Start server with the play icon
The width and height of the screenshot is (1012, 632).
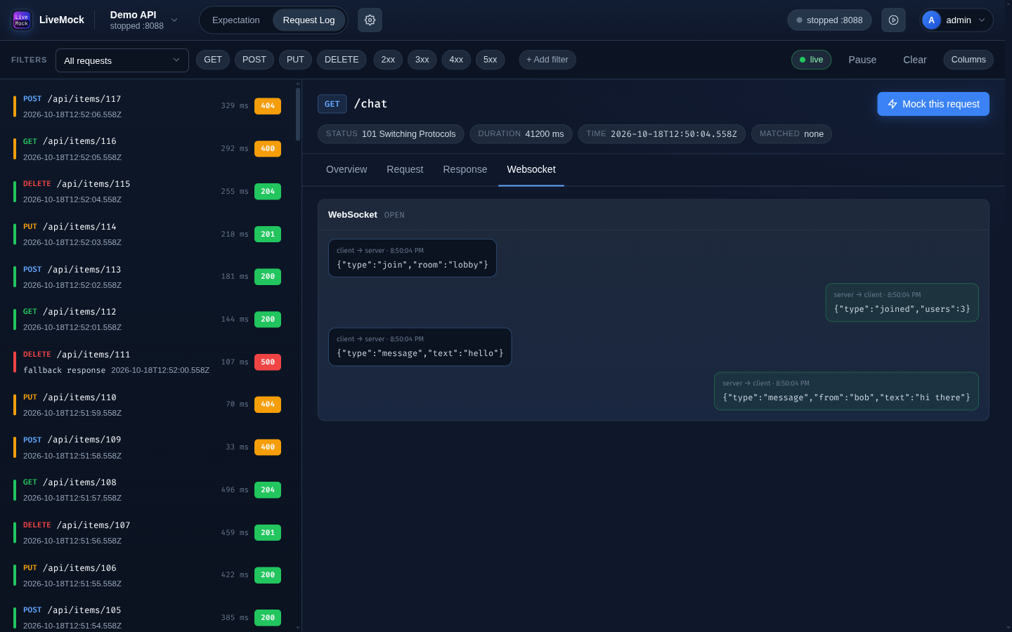pos(893,20)
